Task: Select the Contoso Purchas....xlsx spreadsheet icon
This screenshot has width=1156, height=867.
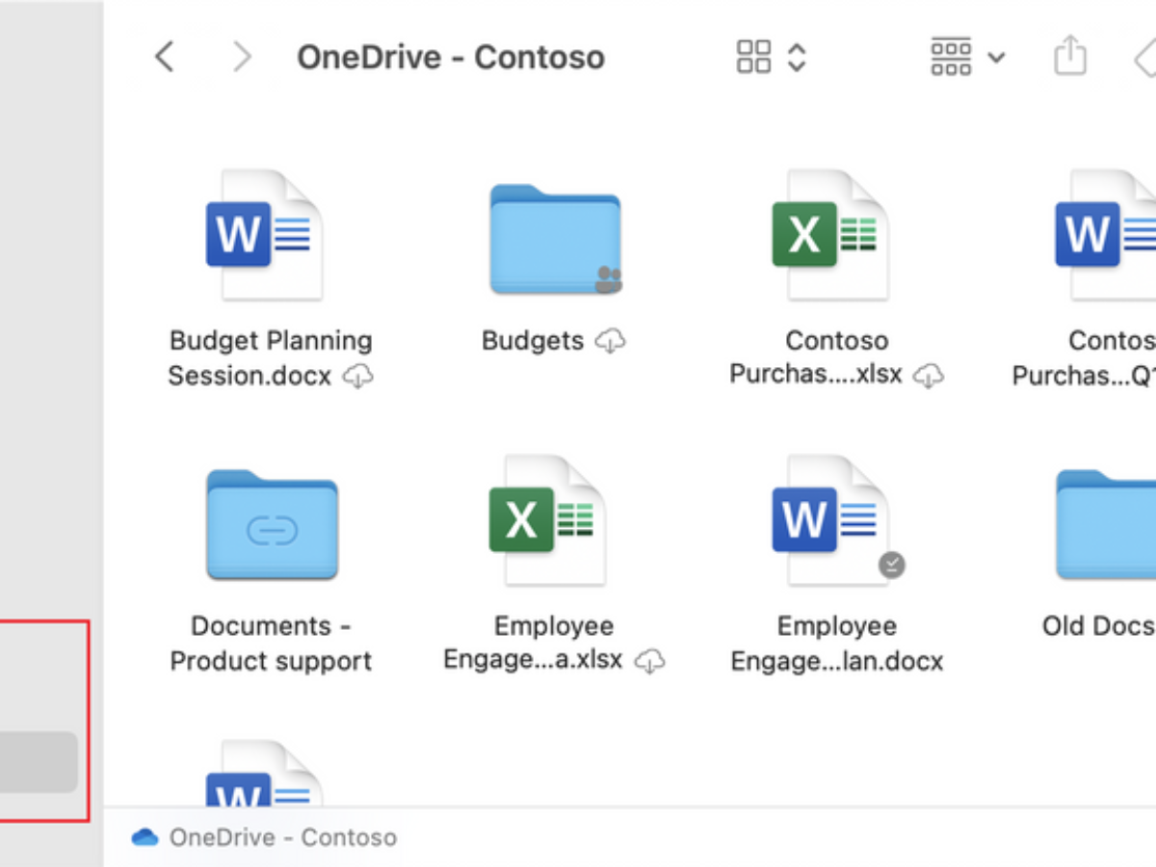Action: coord(828,236)
